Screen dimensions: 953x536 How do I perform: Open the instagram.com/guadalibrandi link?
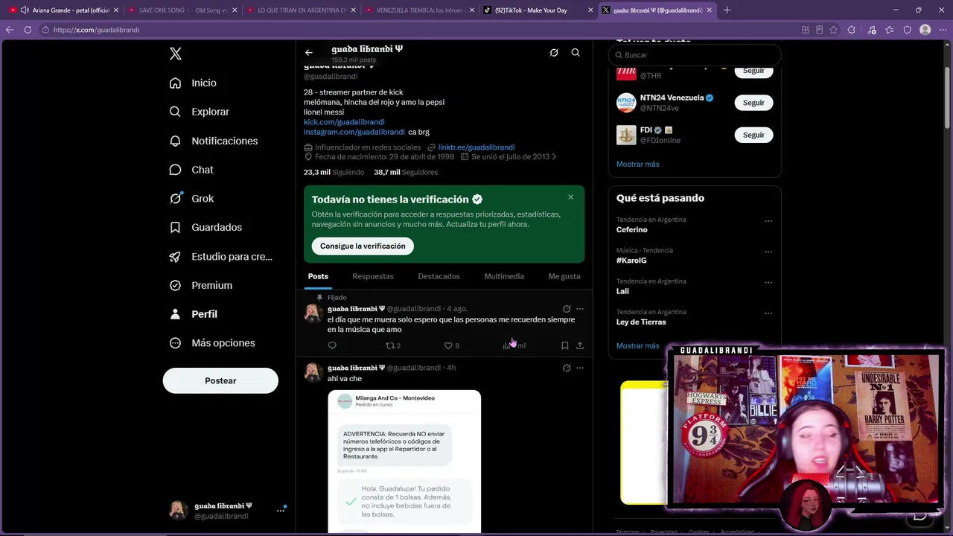(x=354, y=132)
